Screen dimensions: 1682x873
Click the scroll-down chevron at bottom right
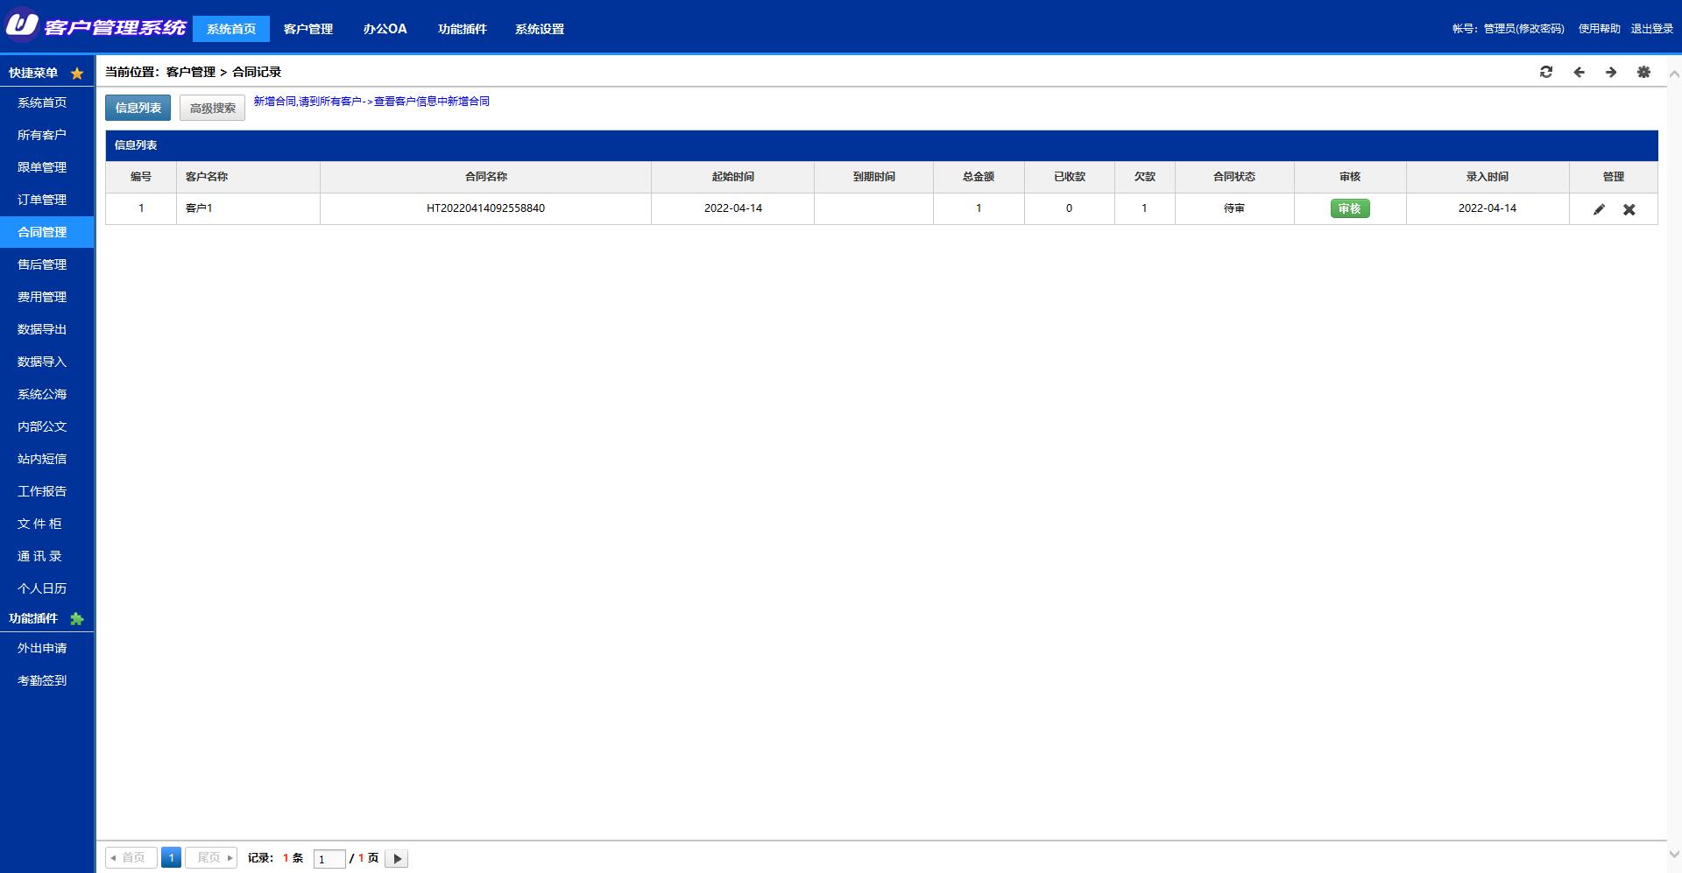1674,854
